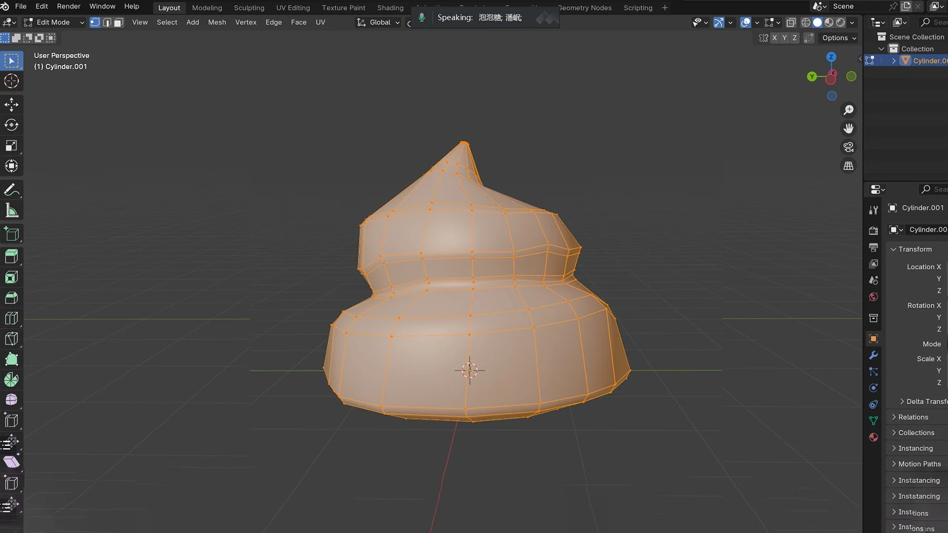Enable face select mode
This screenshot has height=533, width=948.
(x=118, y=22)
